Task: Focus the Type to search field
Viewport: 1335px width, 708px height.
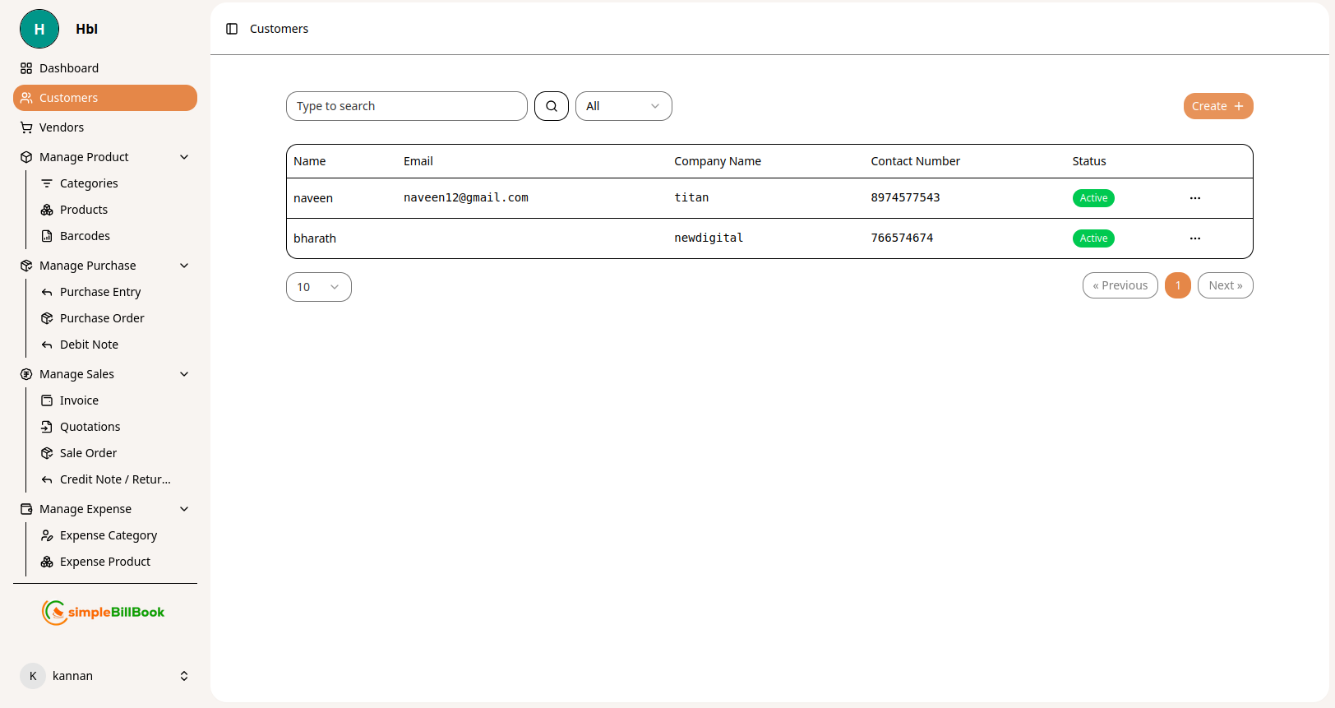Action: 406,106
